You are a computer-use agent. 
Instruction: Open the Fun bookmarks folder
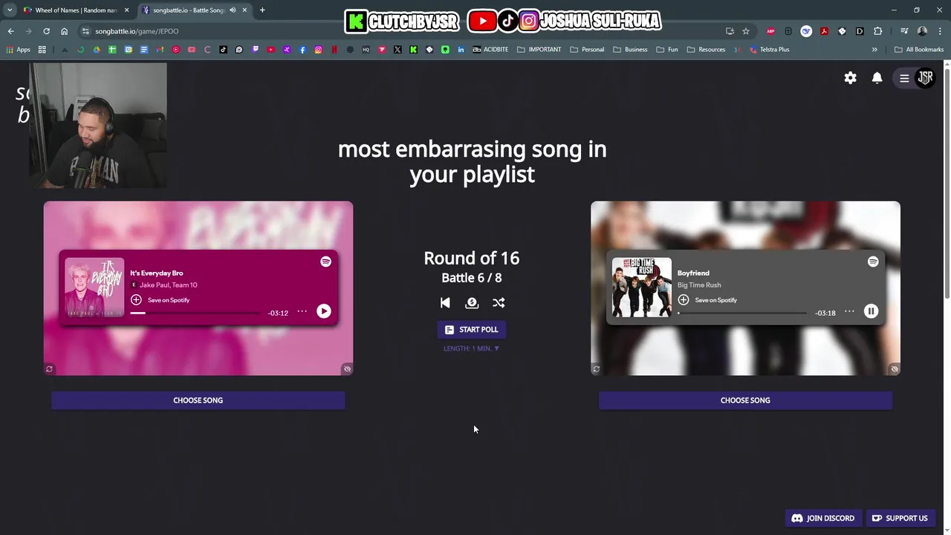pos(667,50)
